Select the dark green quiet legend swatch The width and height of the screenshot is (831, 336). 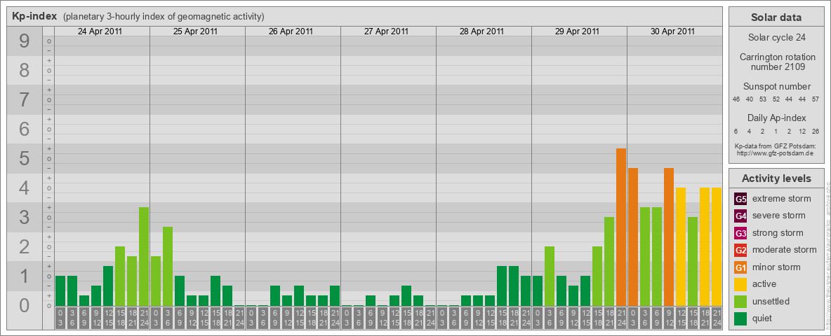click(x=740, y=318)
